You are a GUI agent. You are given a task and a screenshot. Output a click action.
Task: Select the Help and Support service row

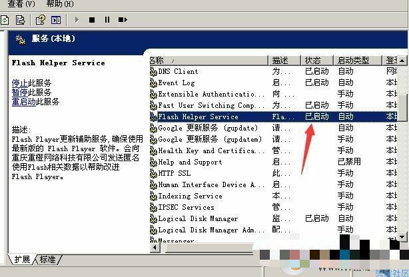click(x=273, y=162)
